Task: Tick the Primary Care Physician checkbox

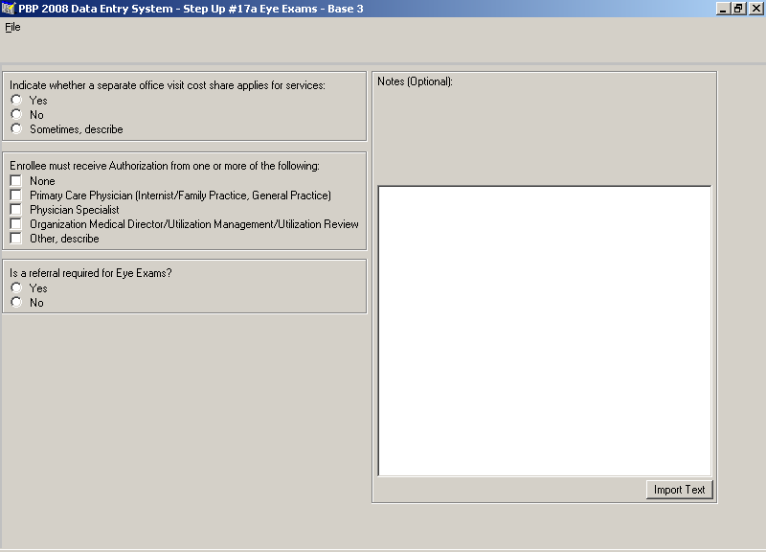Action: tap(16, 195)
